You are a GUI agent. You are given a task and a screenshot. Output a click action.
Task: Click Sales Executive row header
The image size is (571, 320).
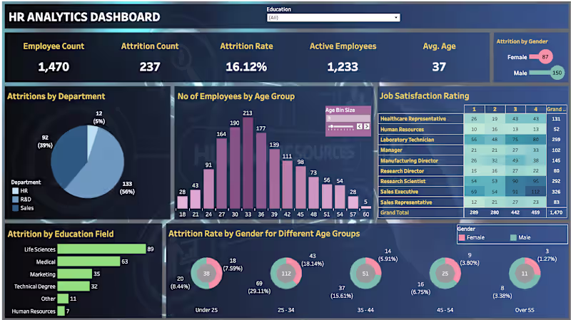pos(420,192)
